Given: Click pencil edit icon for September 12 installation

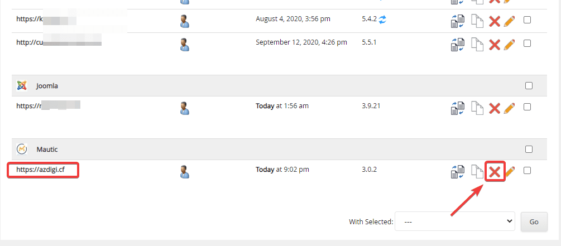Looking at the screenshot, I should pyautogui.click(x=509, y=44).
